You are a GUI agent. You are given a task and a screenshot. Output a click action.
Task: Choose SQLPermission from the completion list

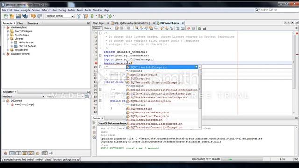[162, 109]
